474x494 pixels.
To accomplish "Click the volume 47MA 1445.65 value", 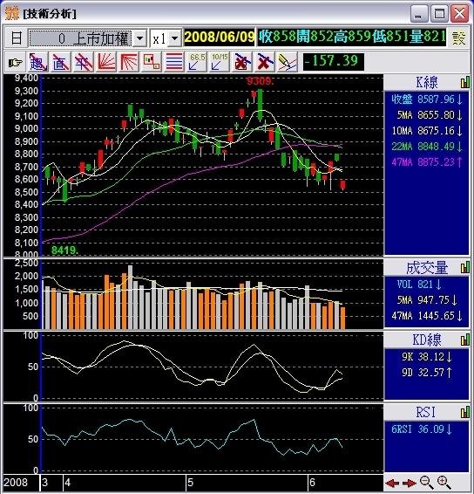I will click(427, 316).
